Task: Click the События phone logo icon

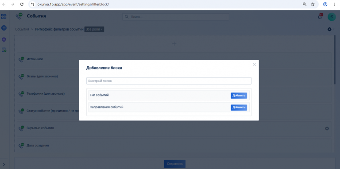Action: 19,16
